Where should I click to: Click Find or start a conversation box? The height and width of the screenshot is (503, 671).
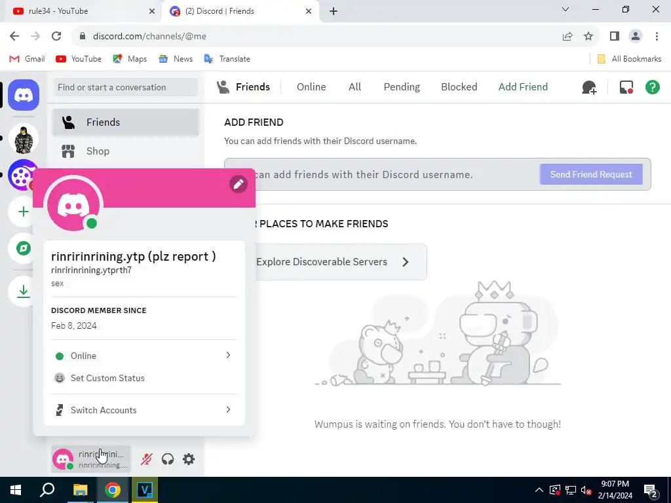[x=125, y=87]
